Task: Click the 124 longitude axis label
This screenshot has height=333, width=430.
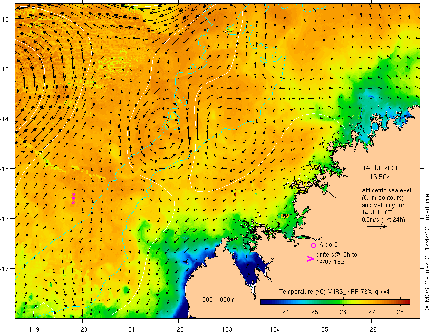Action: pyautogui.click(x=275, y=330)
